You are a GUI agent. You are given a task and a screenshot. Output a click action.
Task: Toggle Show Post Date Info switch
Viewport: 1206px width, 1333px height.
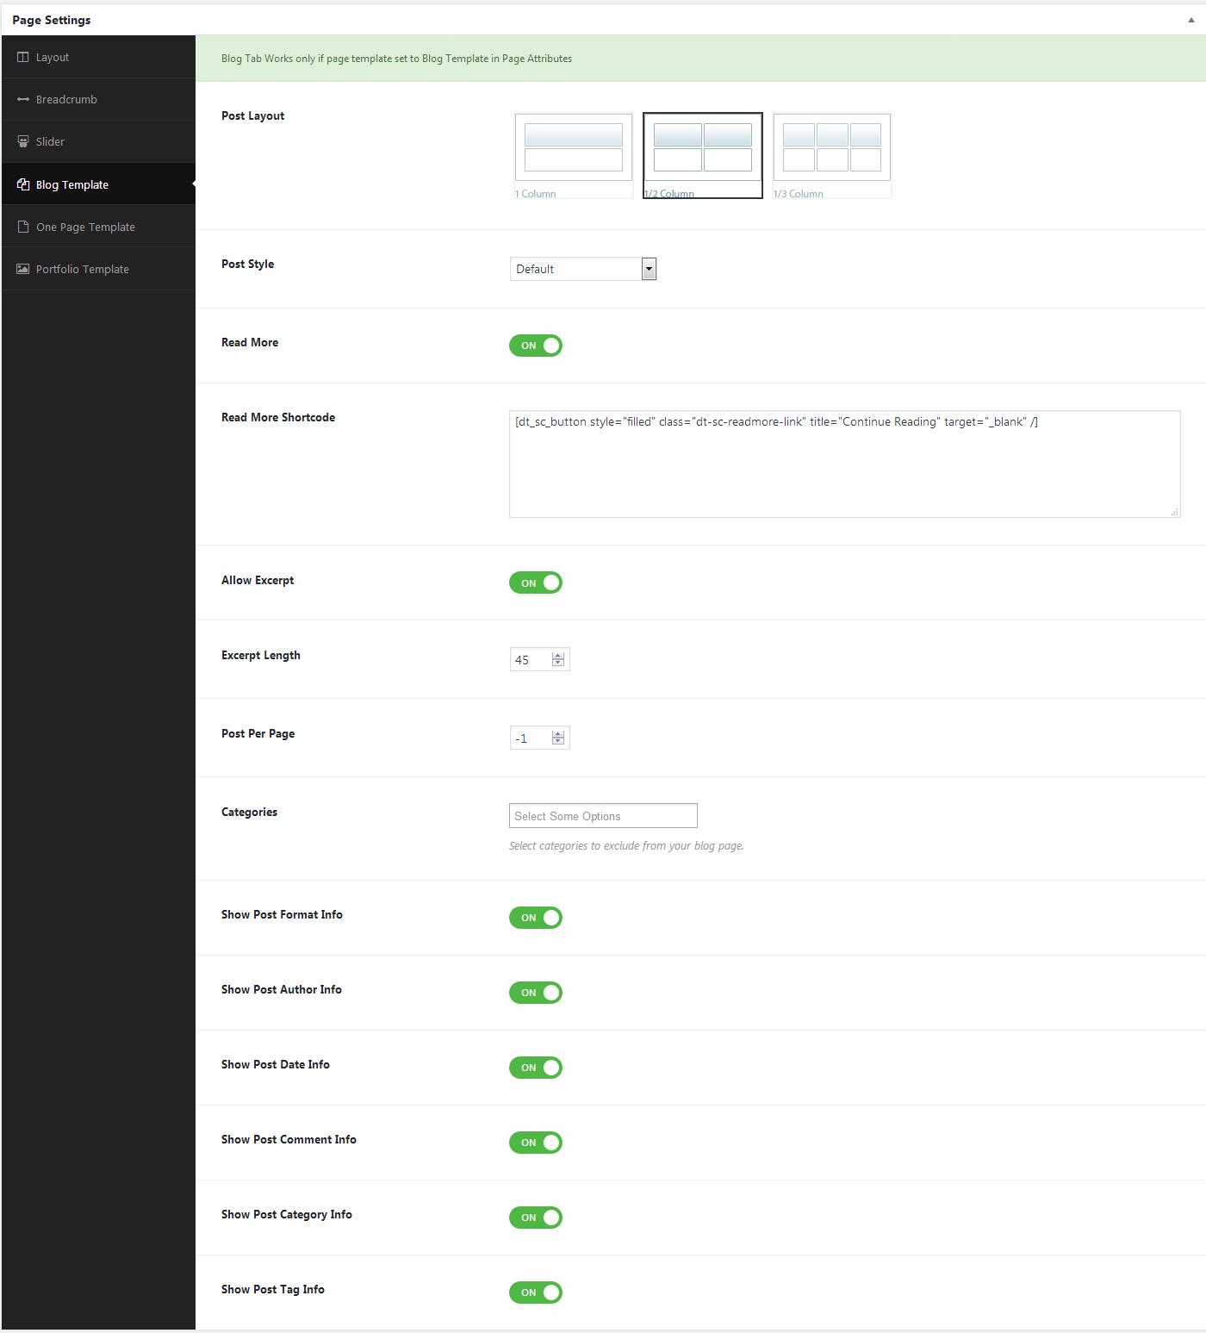(536, 1068)
